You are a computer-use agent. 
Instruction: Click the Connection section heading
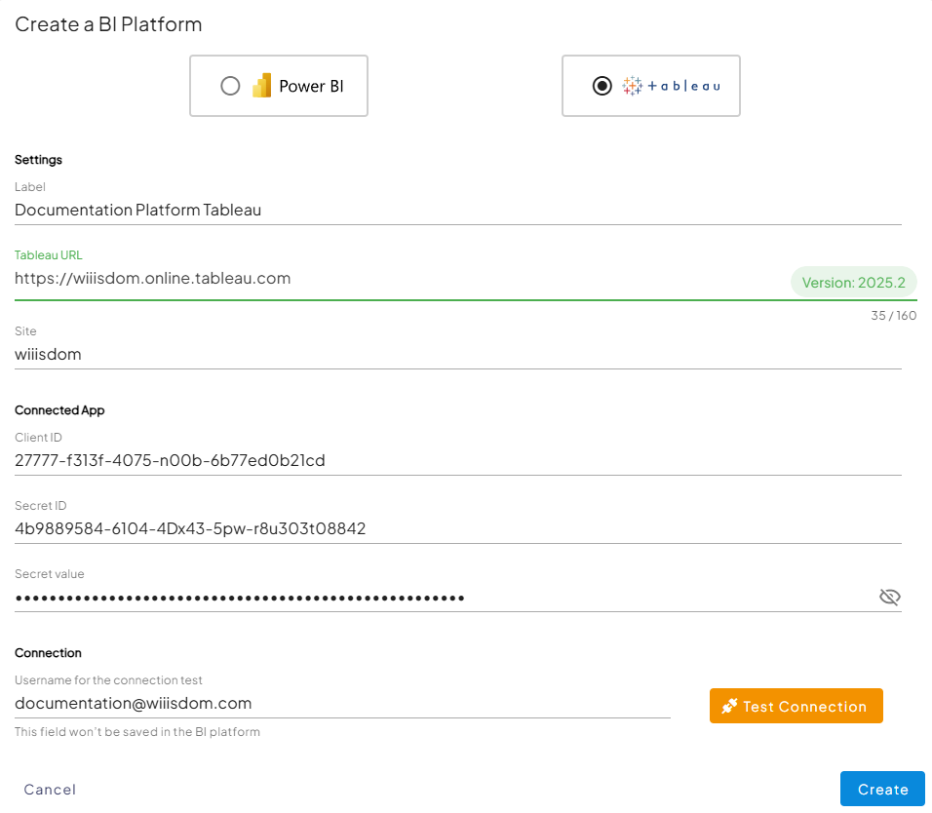click(48, 652)
